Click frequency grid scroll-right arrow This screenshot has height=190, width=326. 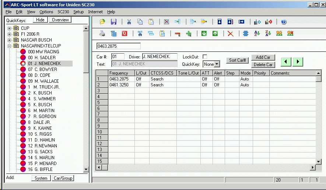coord(312,167)
